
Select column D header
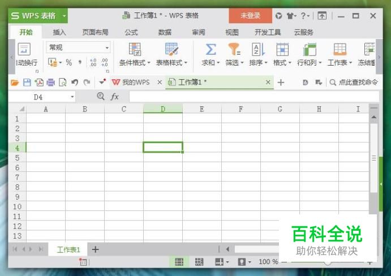[x=163, y=109]
